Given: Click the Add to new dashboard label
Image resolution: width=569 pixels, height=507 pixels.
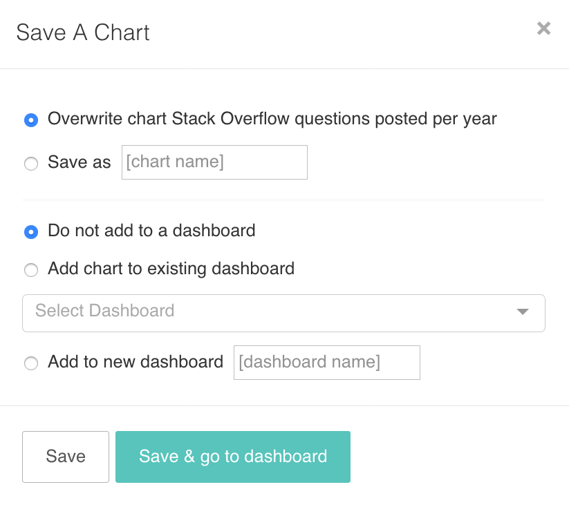Looking at the screenshot, I should pos(136,362).
